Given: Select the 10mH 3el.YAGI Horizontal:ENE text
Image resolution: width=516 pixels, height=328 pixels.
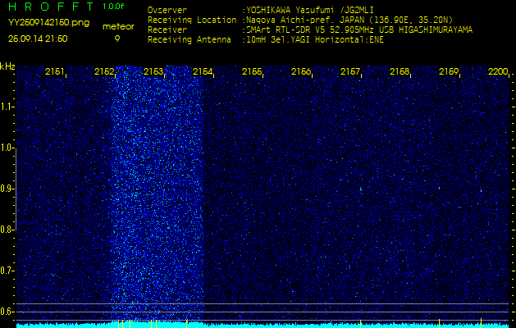Looking at the screenshot, I should point(314,40).
